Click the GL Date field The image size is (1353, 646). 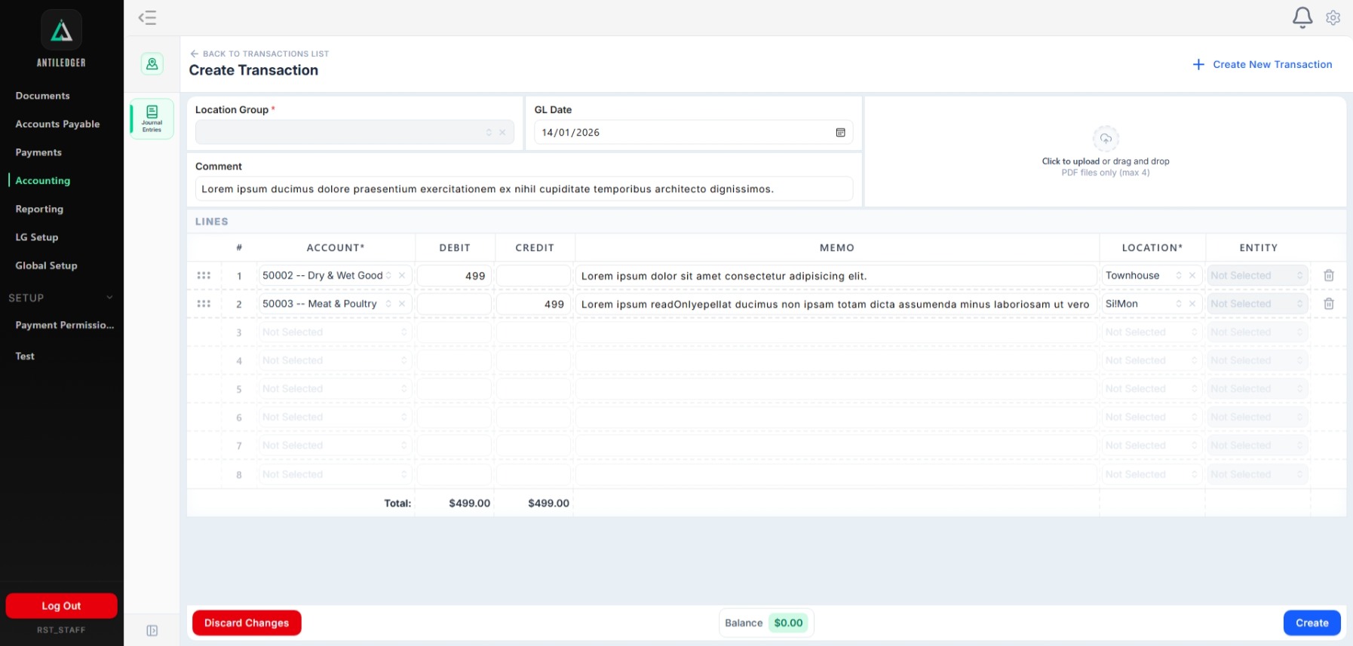pos(693,133)
